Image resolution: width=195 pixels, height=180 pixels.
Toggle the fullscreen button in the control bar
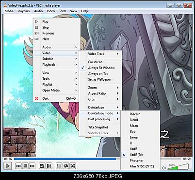(x=42, y=166)
